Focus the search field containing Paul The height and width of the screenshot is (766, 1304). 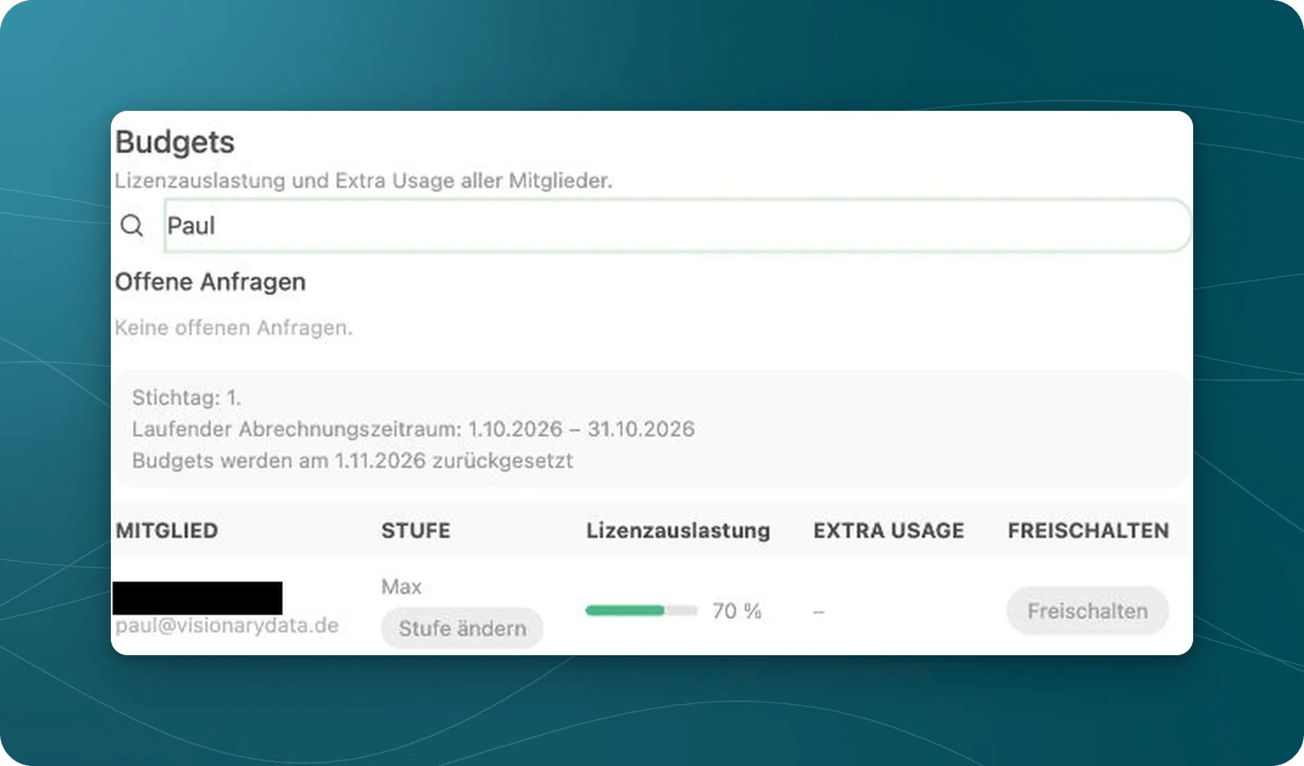pyautogui.click(x=677, y=226)
